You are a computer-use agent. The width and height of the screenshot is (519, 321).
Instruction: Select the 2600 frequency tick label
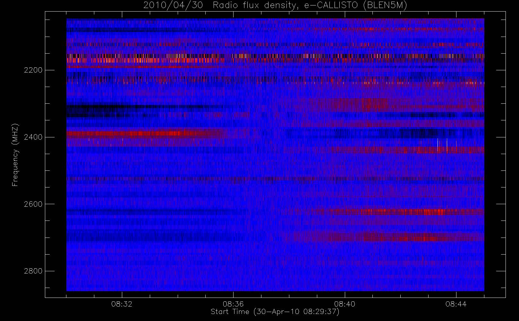click(x=33, y=204)
